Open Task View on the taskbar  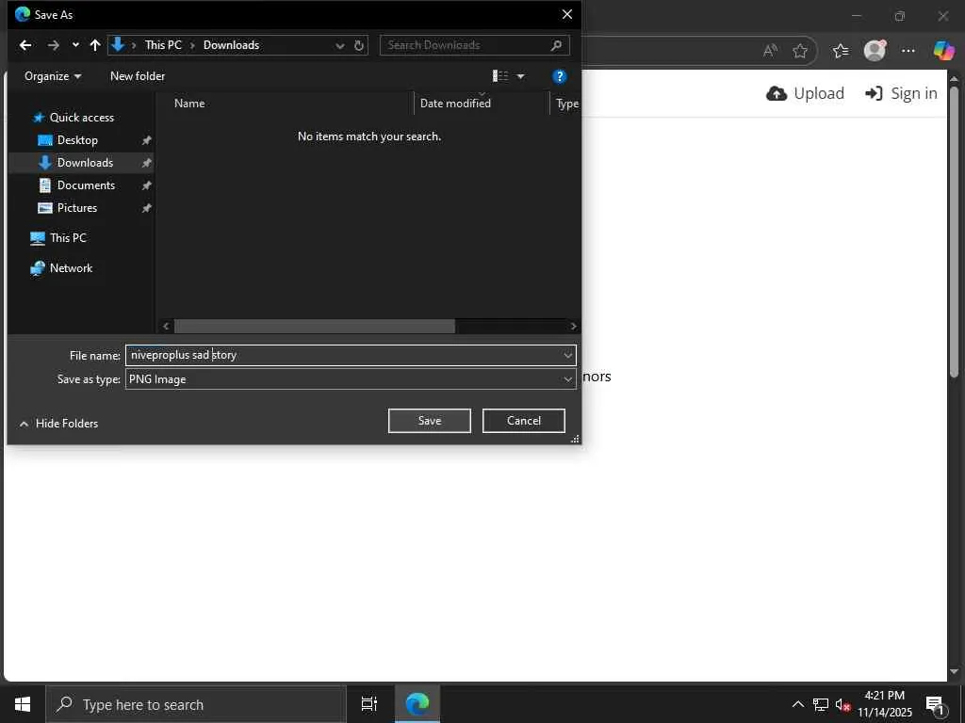click(368, 704)
